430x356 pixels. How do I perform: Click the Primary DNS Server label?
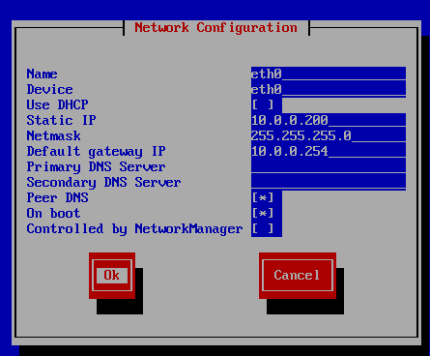pyautogui.click(x=96, y=166)
